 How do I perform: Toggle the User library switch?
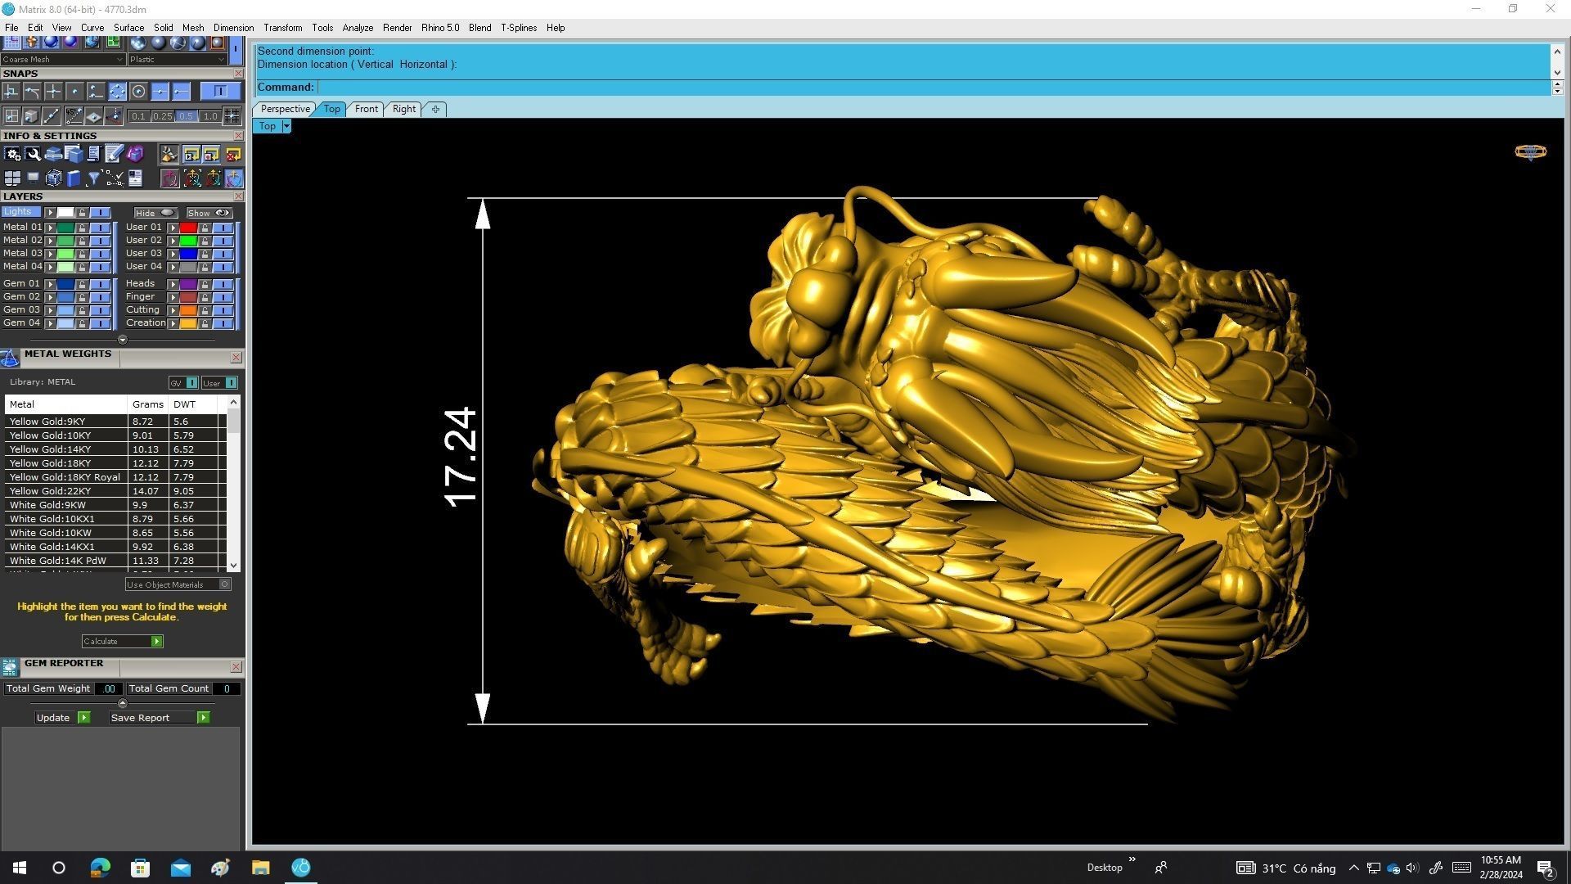point(219,383)
